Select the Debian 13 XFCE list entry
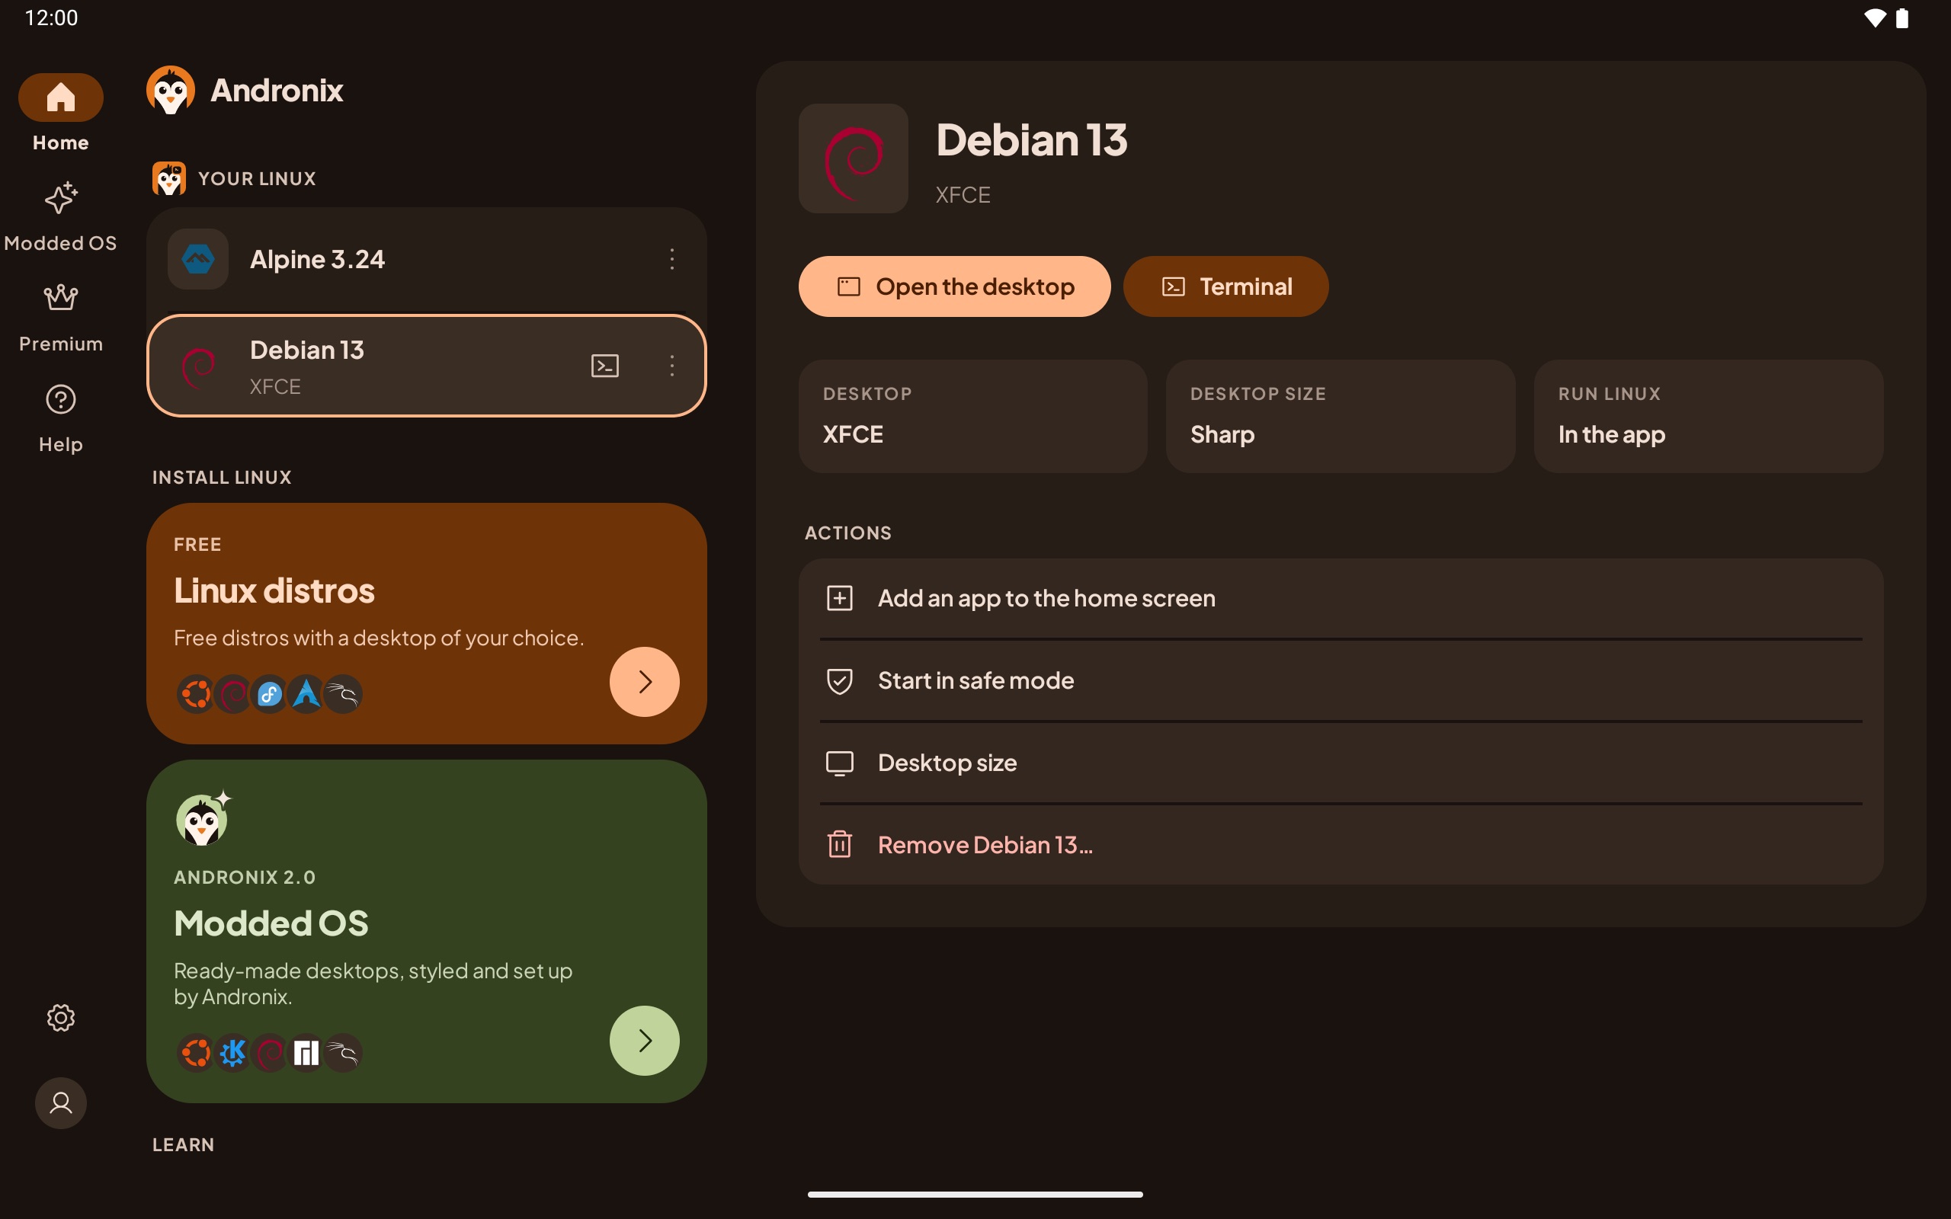The height and width of the screenshot is (1219, 1951). pyautogui.click(x=427, y=366)
